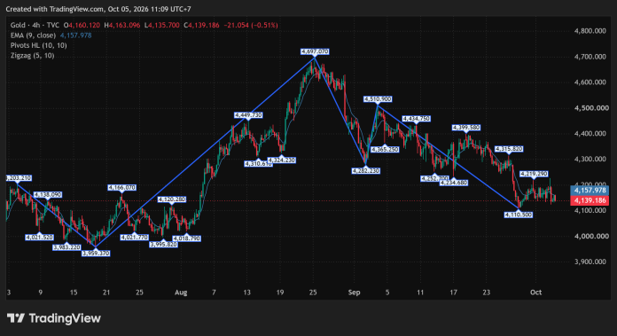This screenshot has height=336, width=617.
Task: Click the 3,959.370 pivot low label
Action: pos(96,254)
